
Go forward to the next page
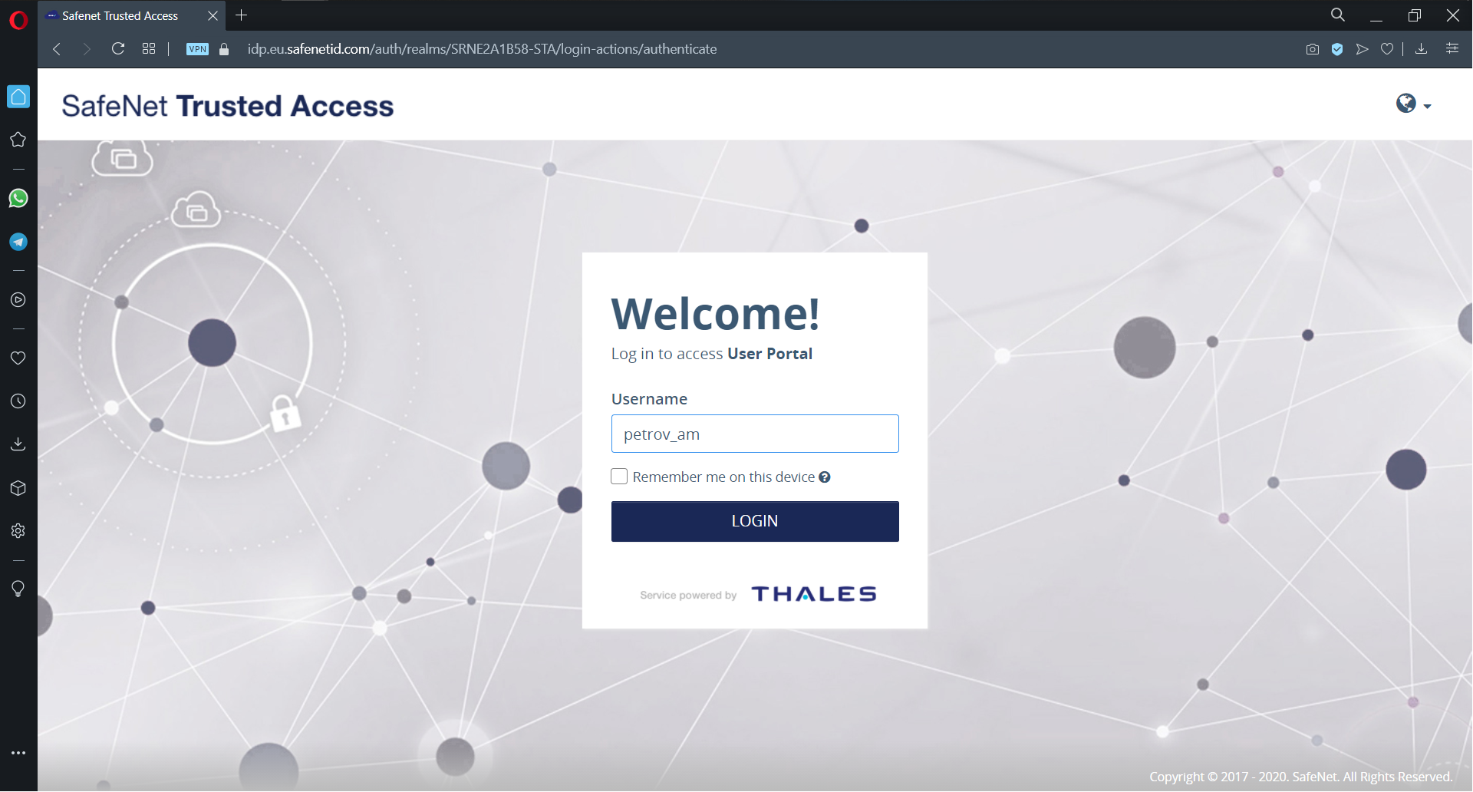coord(87,49)
